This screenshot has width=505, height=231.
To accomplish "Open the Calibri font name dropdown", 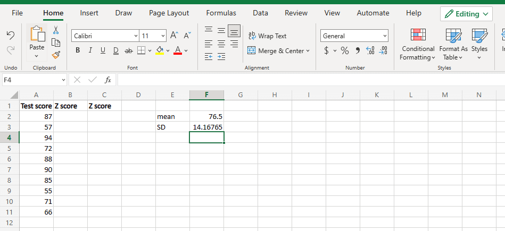I will click(136, 36).
